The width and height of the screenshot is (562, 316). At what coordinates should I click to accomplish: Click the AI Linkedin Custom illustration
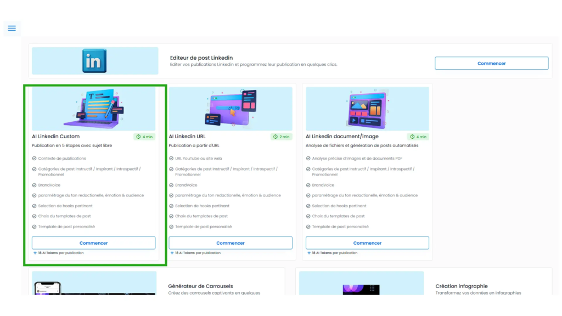[93, 109]
